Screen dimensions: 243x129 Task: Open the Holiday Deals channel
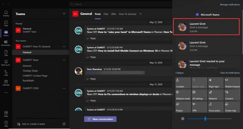click(30, 71)
